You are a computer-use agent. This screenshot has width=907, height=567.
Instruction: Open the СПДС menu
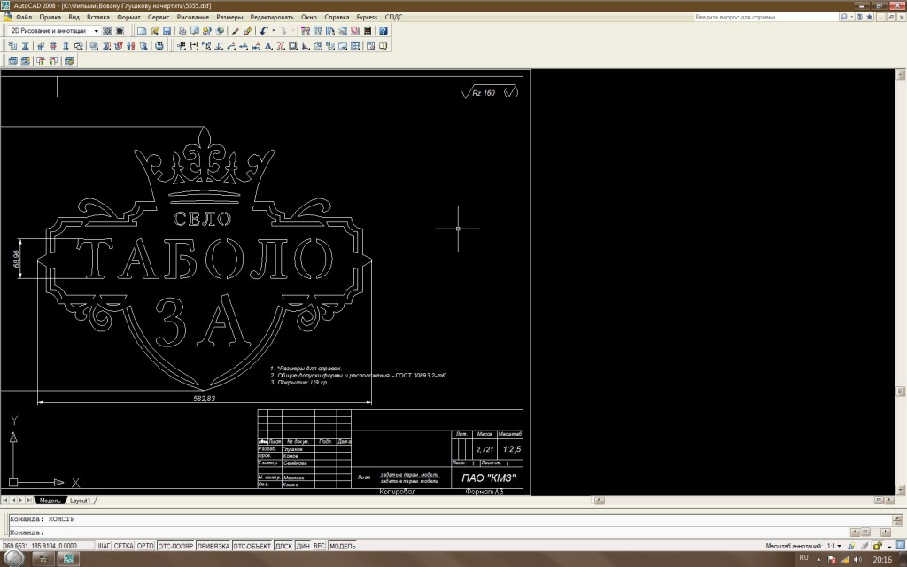pyautogui.click(x=393, y=17)
